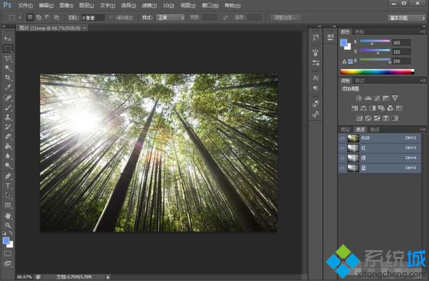Switch to the 路径 (Paths) tab
429x281 pixels.
tap(375, 129)
